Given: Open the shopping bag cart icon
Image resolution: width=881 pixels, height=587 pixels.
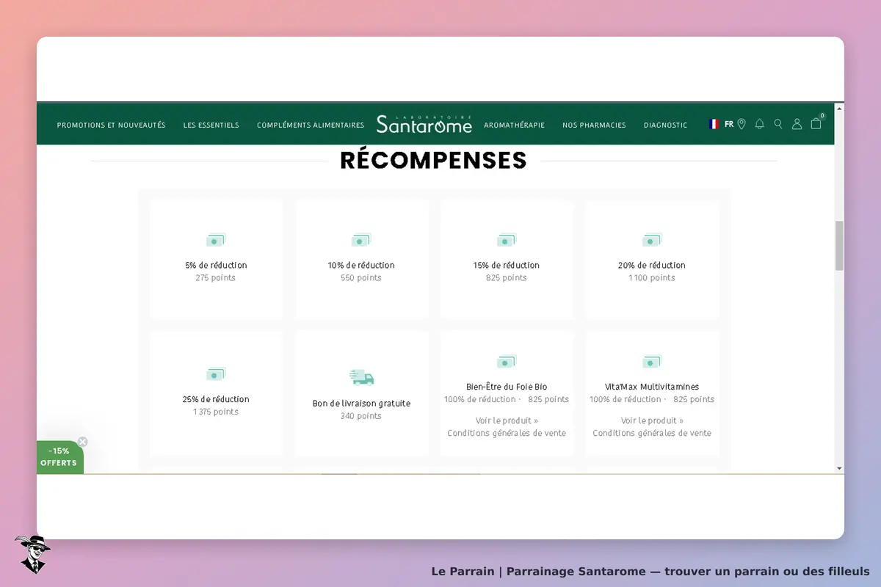Looking at the screenshot, I should point(816,123).
